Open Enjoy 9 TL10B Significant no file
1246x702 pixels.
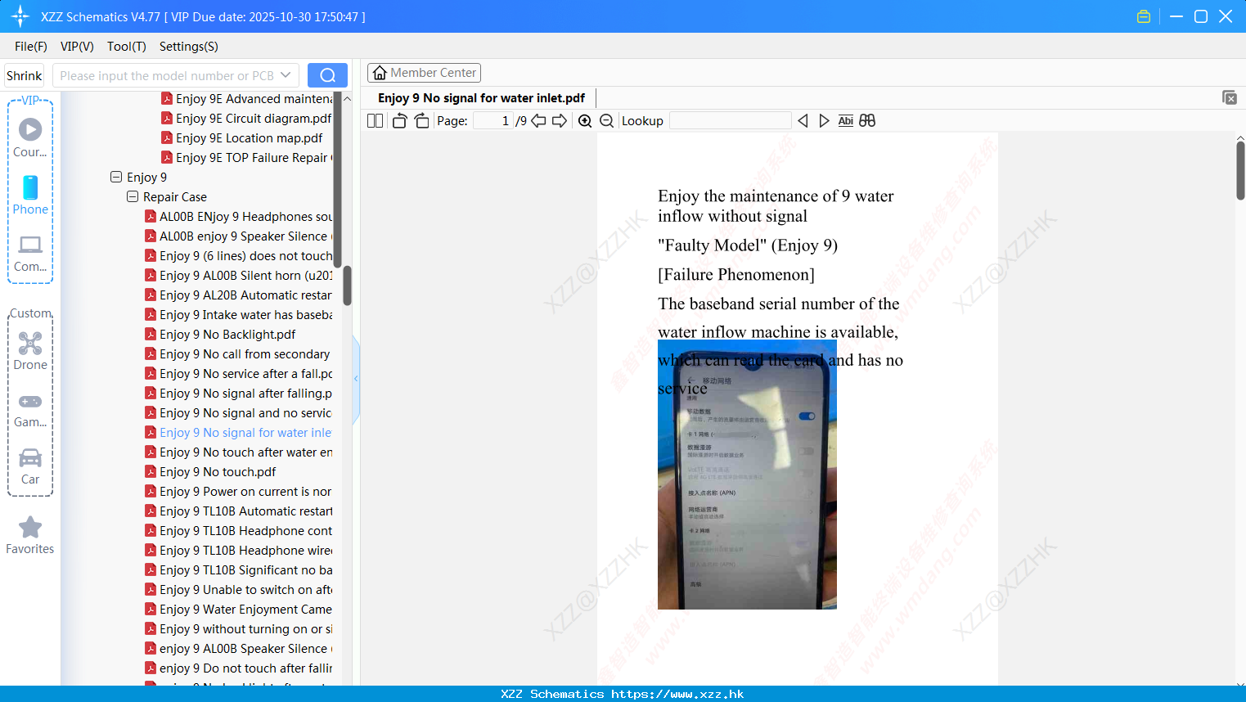(x=239, y=569)
